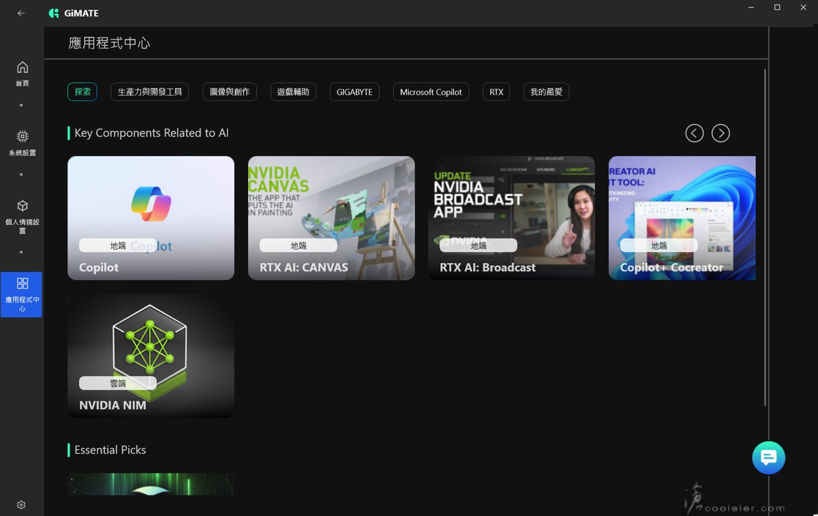
Task: Open the 遊戲輔助 category tab
Action: click(293, 92)
